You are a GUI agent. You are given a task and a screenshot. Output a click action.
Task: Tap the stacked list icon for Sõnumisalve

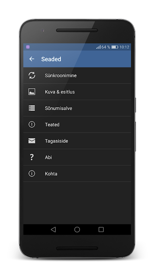(x=32, y=108)
